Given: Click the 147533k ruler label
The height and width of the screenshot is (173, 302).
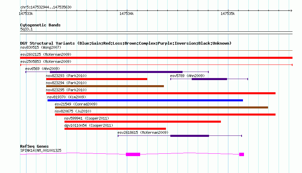Looking at the screenshot, I should tap(26, 14).
